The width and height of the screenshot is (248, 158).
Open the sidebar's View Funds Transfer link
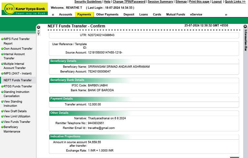pos(17,122)
